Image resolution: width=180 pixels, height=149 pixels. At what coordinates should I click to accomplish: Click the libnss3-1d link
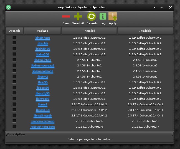43,110
